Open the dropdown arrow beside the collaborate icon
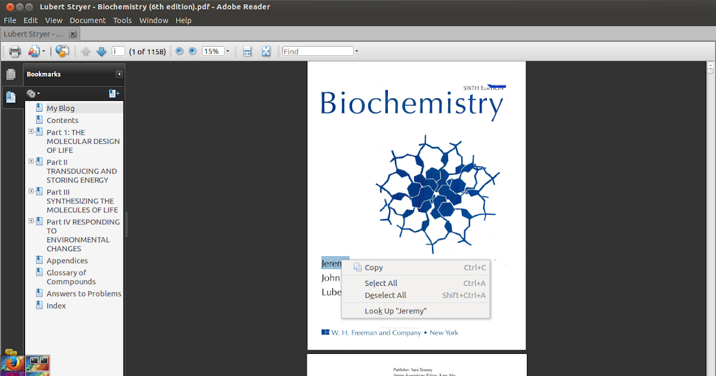Image resolution: width=716 pixels, height=376 pixels. pos(44,51)
